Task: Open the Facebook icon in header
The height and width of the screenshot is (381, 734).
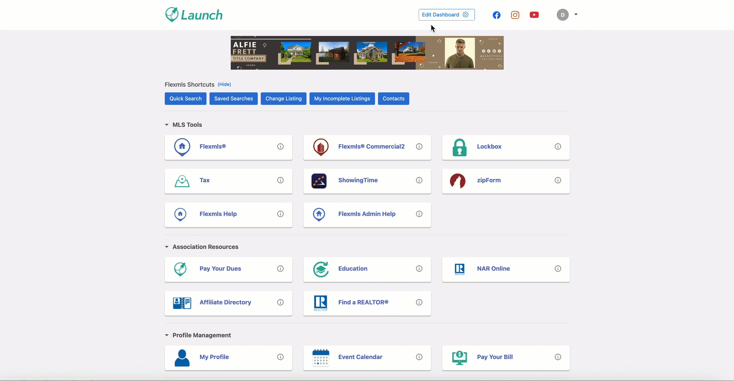Action: tap(496, 15)
